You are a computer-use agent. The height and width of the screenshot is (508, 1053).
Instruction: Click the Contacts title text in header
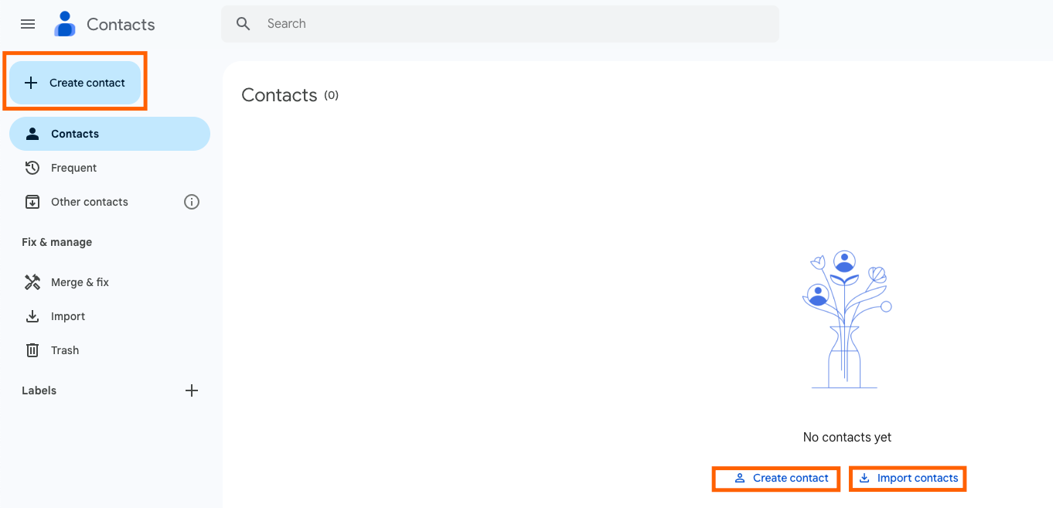[x=121, y=24]
